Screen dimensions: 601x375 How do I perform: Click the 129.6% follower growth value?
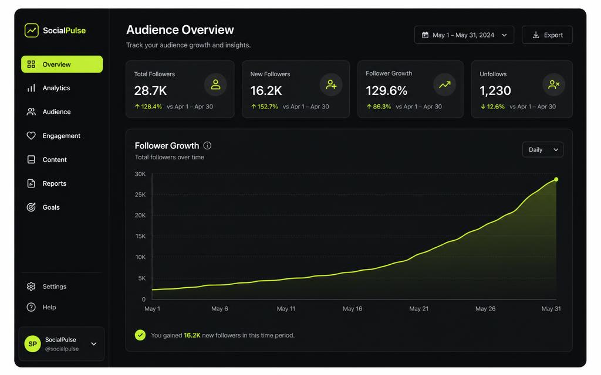point(386,91)
